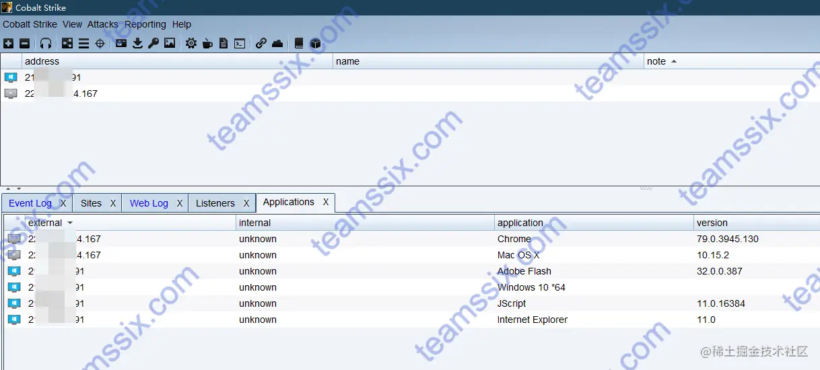
Task: Sort applications by the external column header
Action: (x=131, y=223)
